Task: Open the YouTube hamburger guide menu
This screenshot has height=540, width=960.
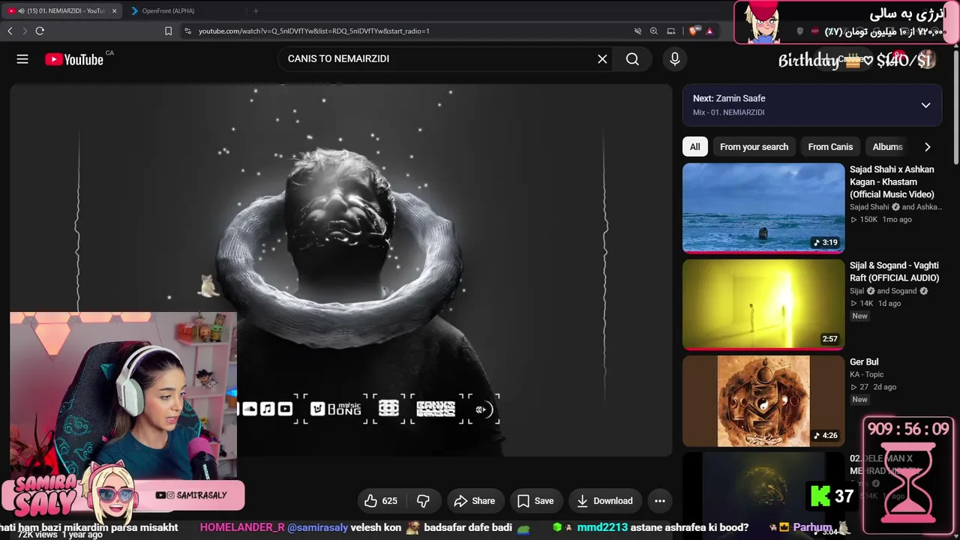Action: point(22,59)
